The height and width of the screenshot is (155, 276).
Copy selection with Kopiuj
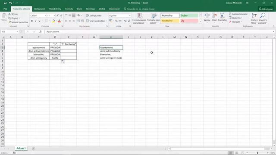(13, 18)
